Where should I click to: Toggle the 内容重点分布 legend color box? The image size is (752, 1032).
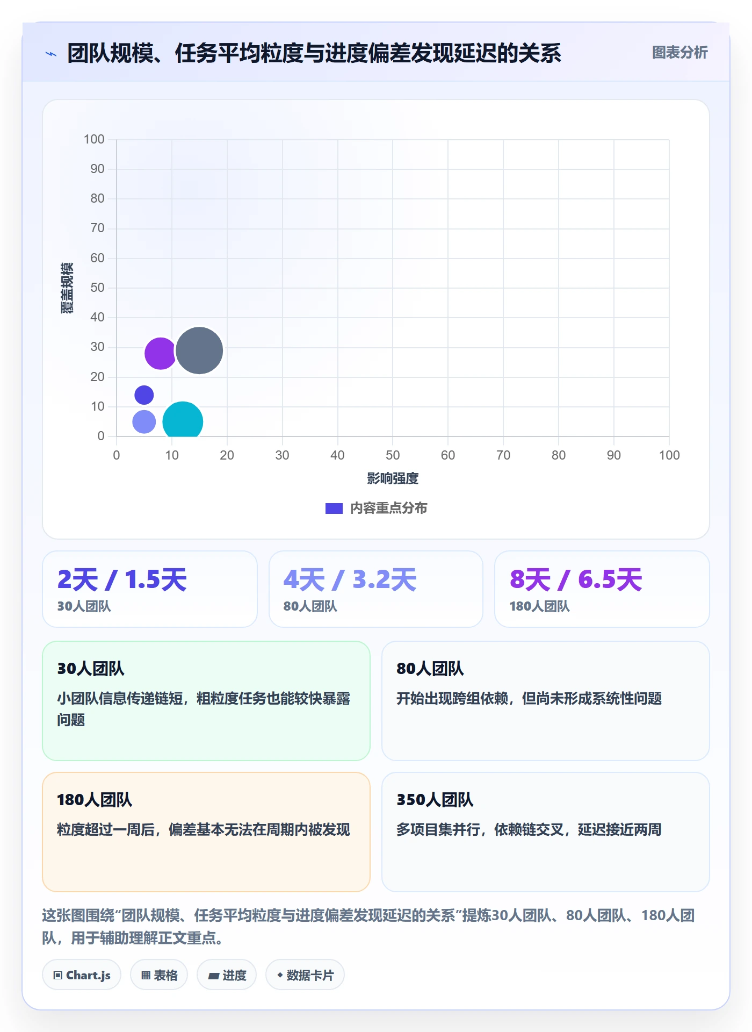334,508
